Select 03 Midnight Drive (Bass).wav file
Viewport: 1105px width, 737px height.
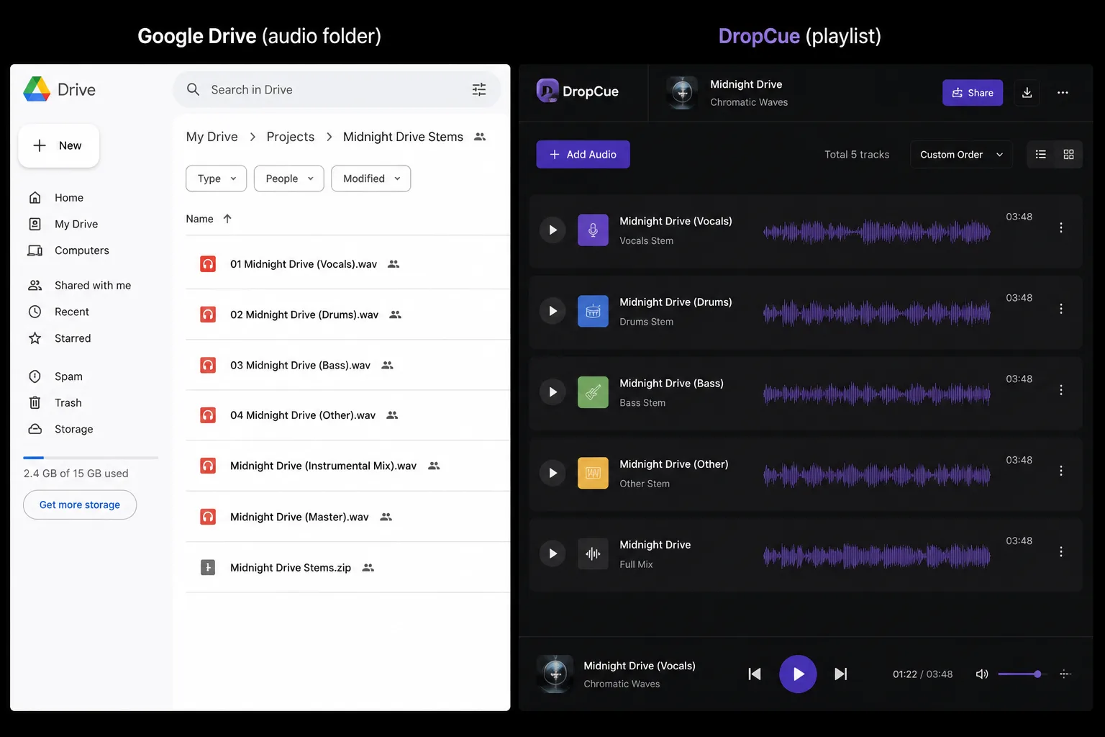[348, 365]
